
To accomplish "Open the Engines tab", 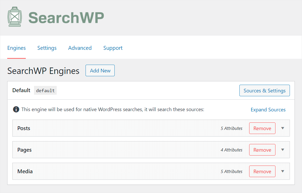I will pyautogui.click(x=16, y=48).
